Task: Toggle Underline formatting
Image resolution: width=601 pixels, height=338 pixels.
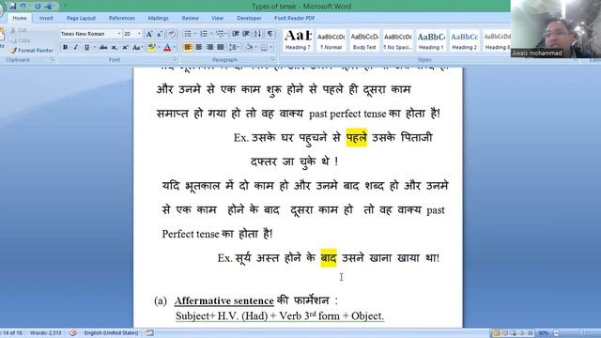Action: [x=87, y=48]
